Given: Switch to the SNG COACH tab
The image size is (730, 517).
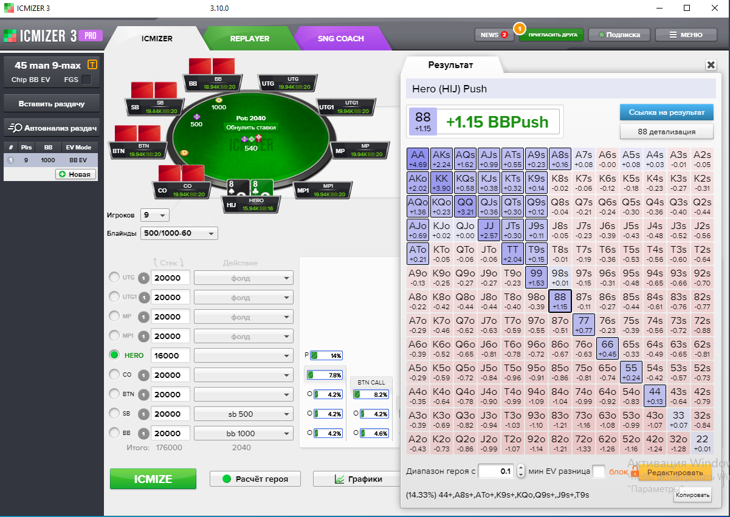Looking at the screenshot, I should pyautogui.click(x=340, y=38).
